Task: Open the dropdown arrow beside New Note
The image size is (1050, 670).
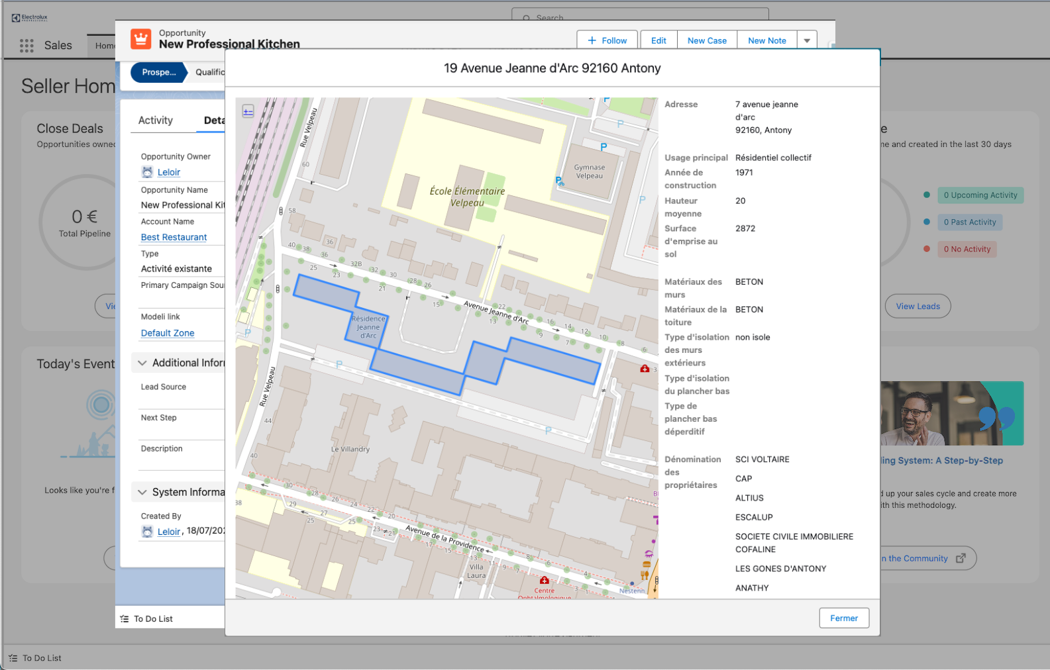Action: click(807, 40)
